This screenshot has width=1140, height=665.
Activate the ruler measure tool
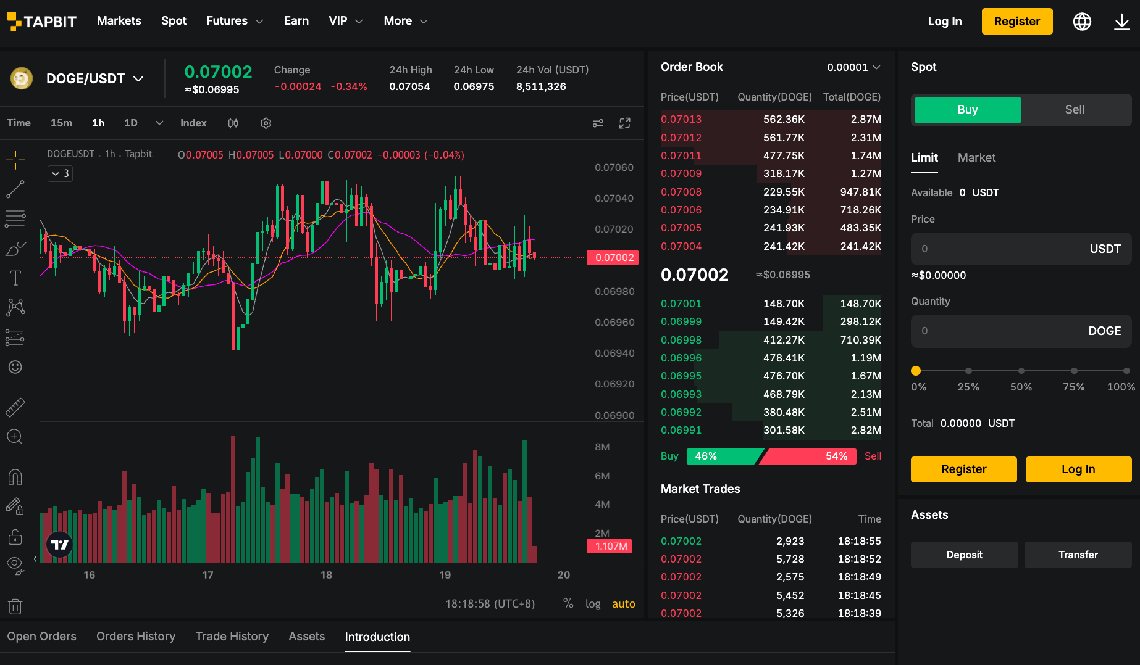pos(15,407)
